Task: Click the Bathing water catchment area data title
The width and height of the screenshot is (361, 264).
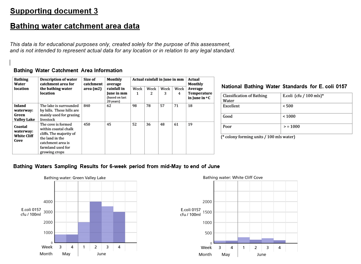Action: tap(75, 26)
